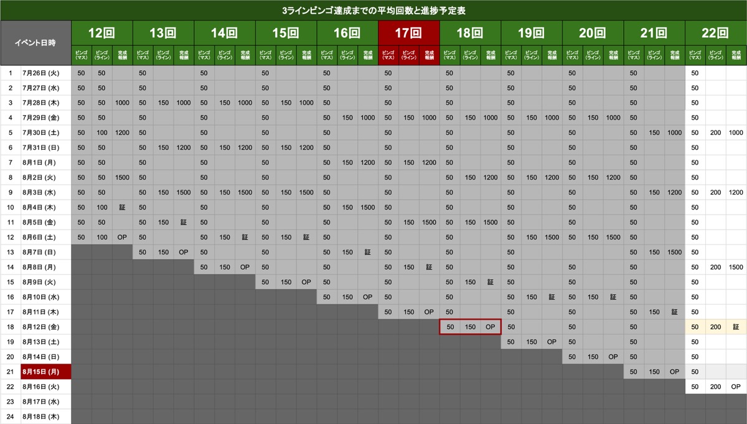Click the 完成報酬 sub-header under 17回
The width and height of the screenshot is (747, 424).
click(x=429, y=55)
